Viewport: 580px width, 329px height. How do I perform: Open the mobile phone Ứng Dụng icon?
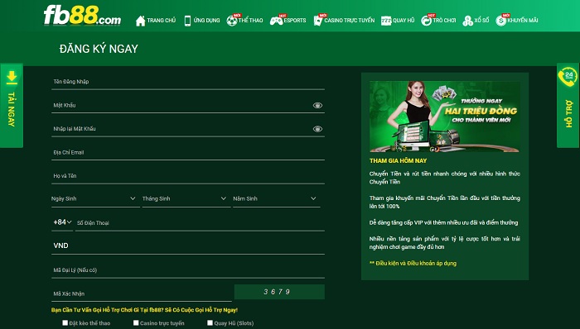pos(187,21)
